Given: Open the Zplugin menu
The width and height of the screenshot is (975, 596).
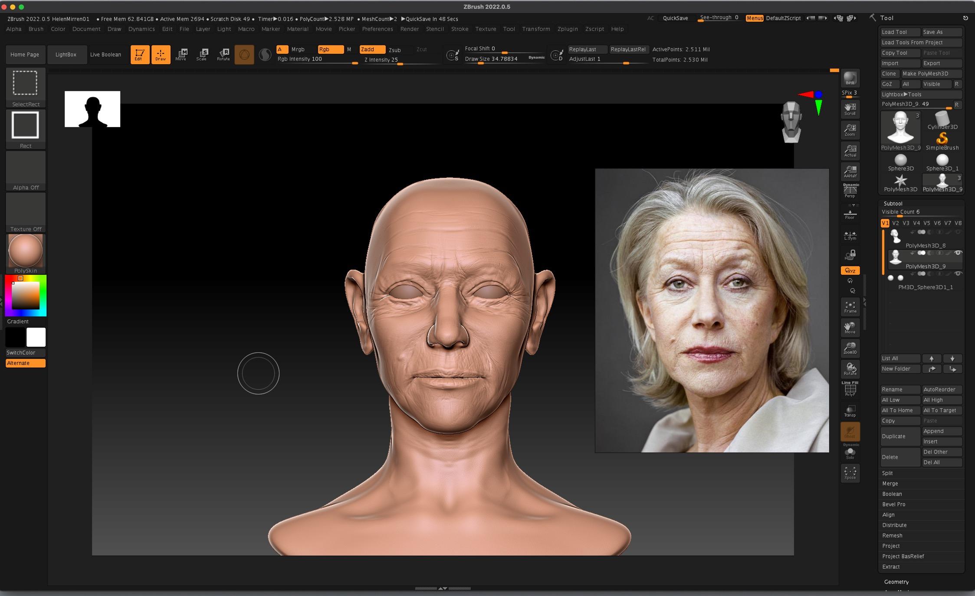Looking at the screenshot, I should [567, 29].
